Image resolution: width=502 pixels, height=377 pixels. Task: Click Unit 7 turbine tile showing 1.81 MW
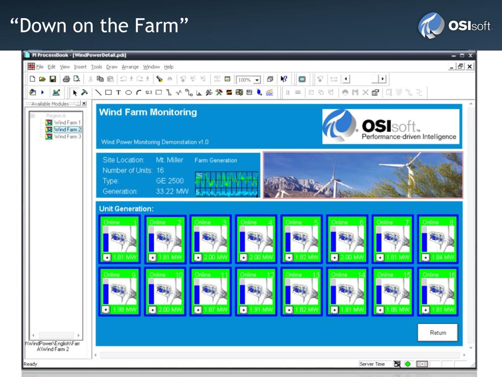393,239
